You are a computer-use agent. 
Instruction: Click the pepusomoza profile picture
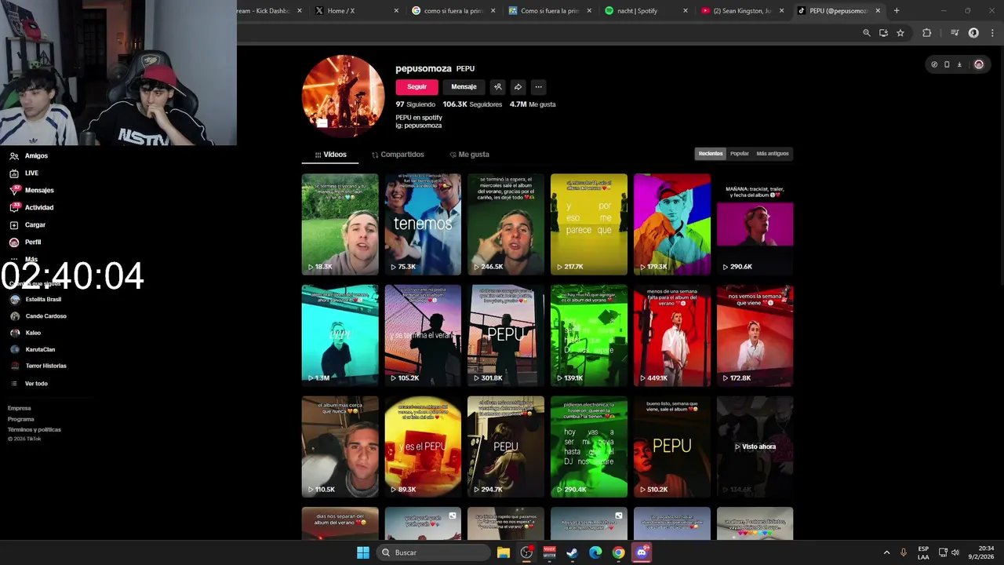343,96
